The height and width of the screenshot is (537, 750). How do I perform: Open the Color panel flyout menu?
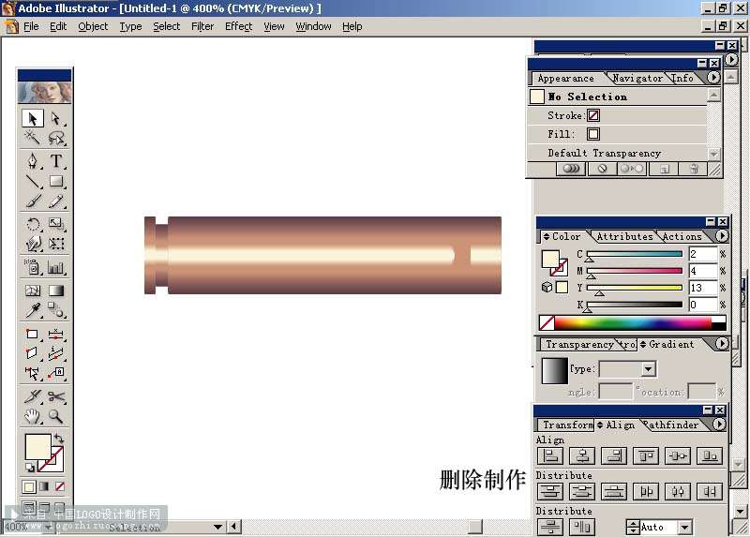(722, 236)
